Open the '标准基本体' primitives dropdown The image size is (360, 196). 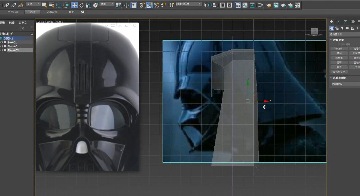coord(345,34)
